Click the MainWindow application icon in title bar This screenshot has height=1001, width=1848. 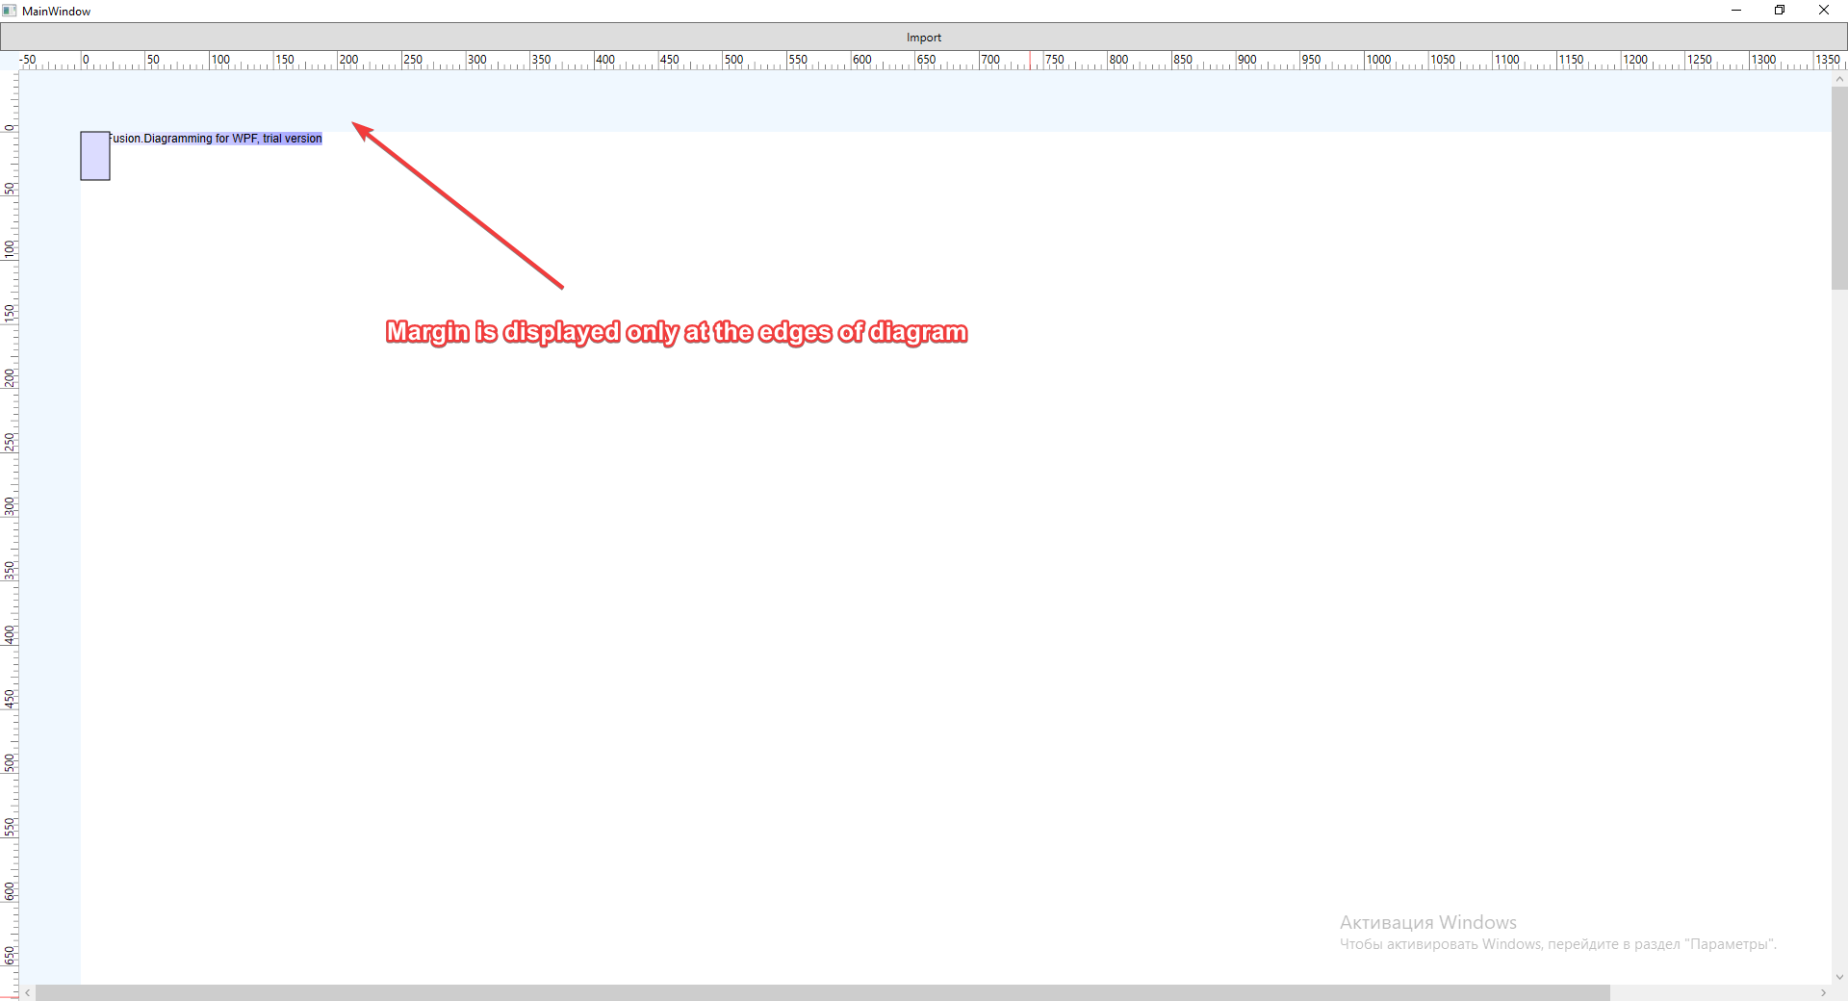10,11
